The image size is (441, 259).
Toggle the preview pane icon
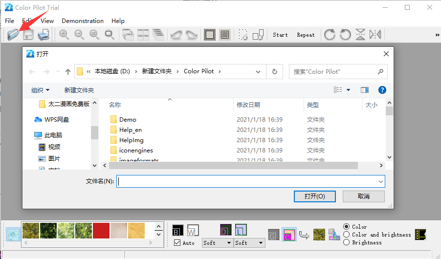tap(365, 90)
